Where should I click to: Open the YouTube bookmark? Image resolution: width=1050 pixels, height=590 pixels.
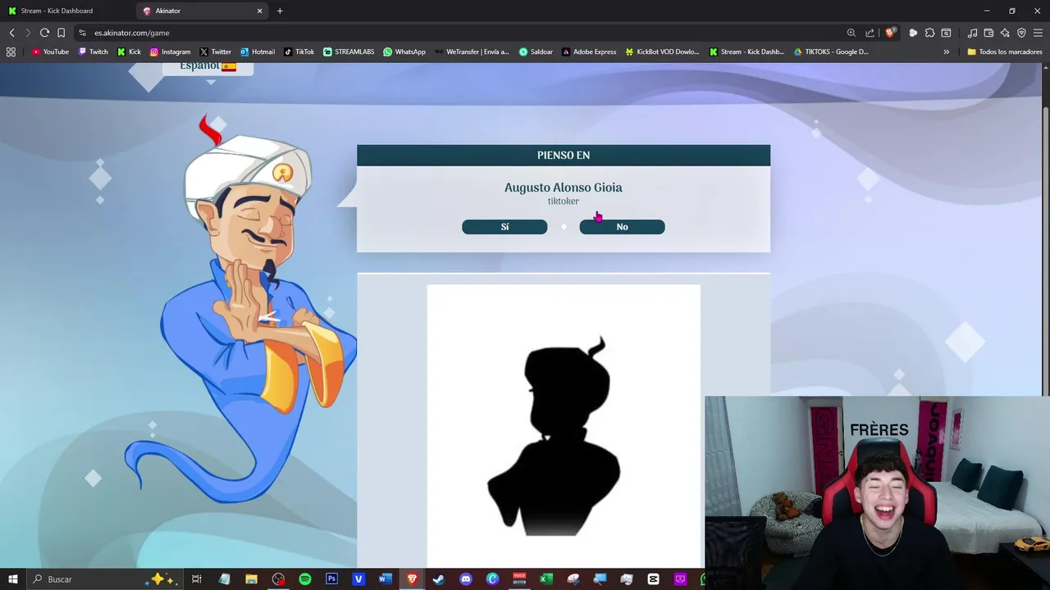(x=50, y=52)
